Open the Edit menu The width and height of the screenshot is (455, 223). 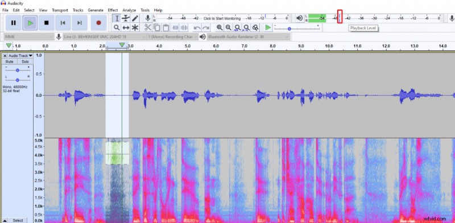pyautogui.click(x=16, y=10)
